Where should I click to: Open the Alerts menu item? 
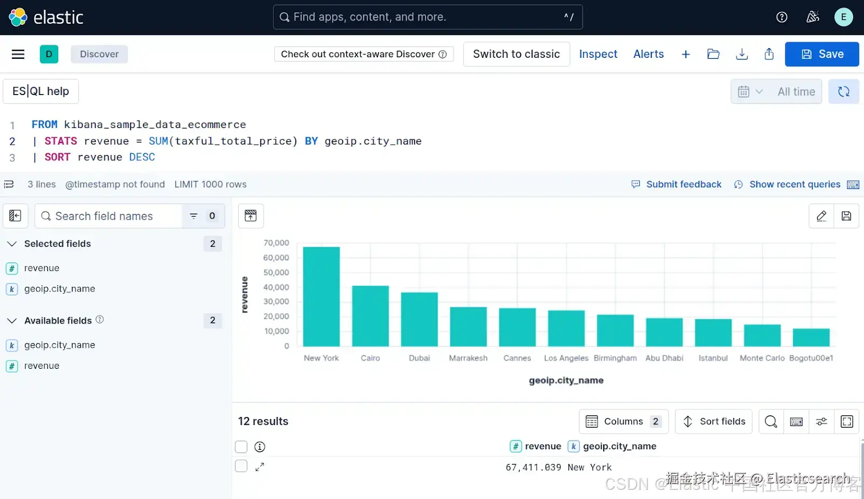(648, 54)
